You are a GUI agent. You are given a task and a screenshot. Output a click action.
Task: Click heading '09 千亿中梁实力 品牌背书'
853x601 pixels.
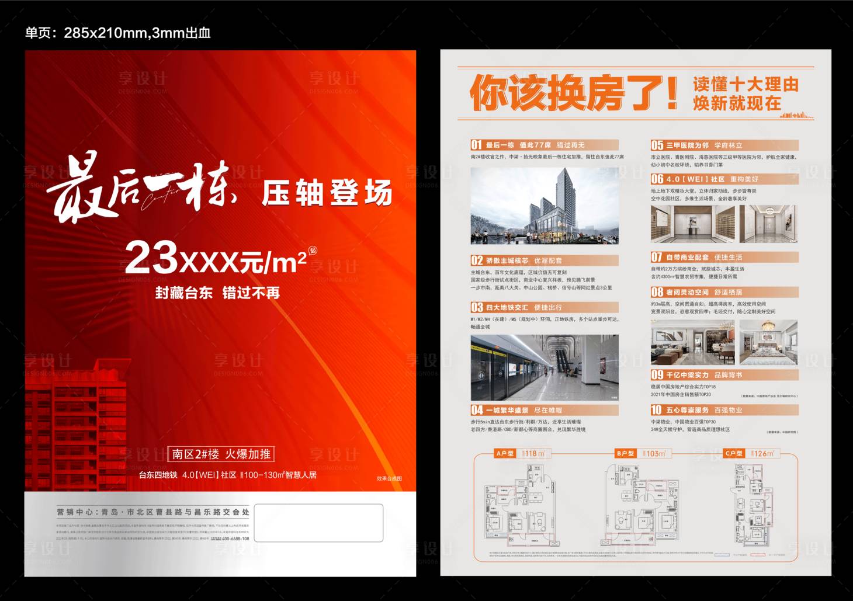tap(724, 375)
